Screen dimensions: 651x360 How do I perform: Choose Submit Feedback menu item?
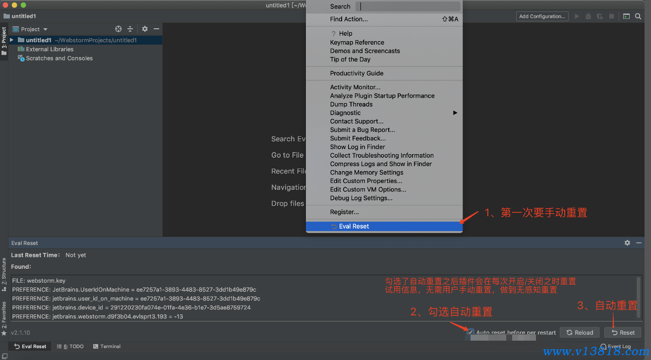click(384, 138)
